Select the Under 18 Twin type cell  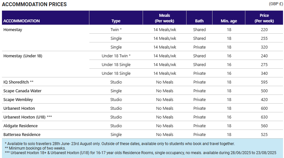(x=116, y=56)
